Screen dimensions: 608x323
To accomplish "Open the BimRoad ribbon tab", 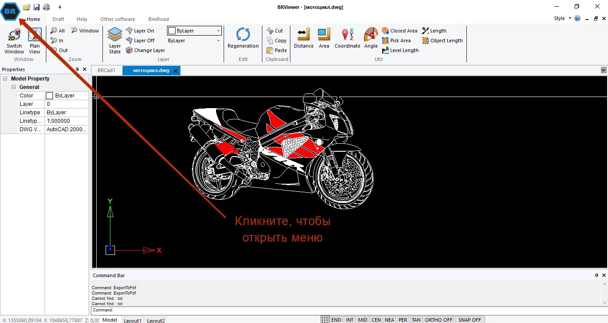I will tap(159, 19).
